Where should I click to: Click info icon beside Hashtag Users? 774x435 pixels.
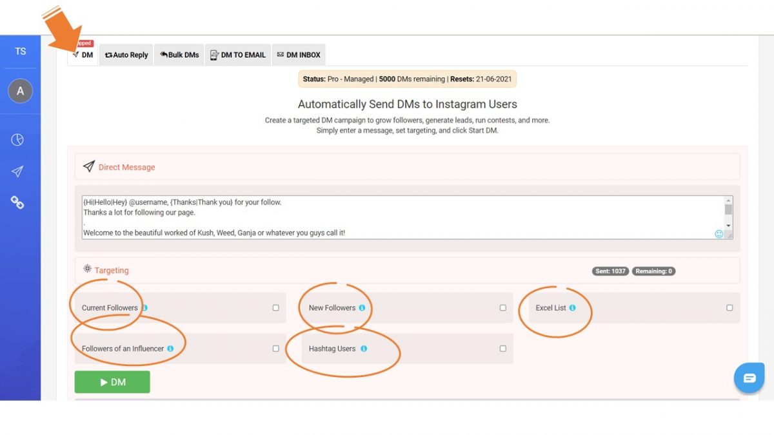364,349
